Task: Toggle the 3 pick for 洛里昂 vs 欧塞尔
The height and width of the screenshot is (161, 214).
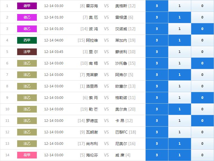Action: pyautogui.click(x=157, y=86)
